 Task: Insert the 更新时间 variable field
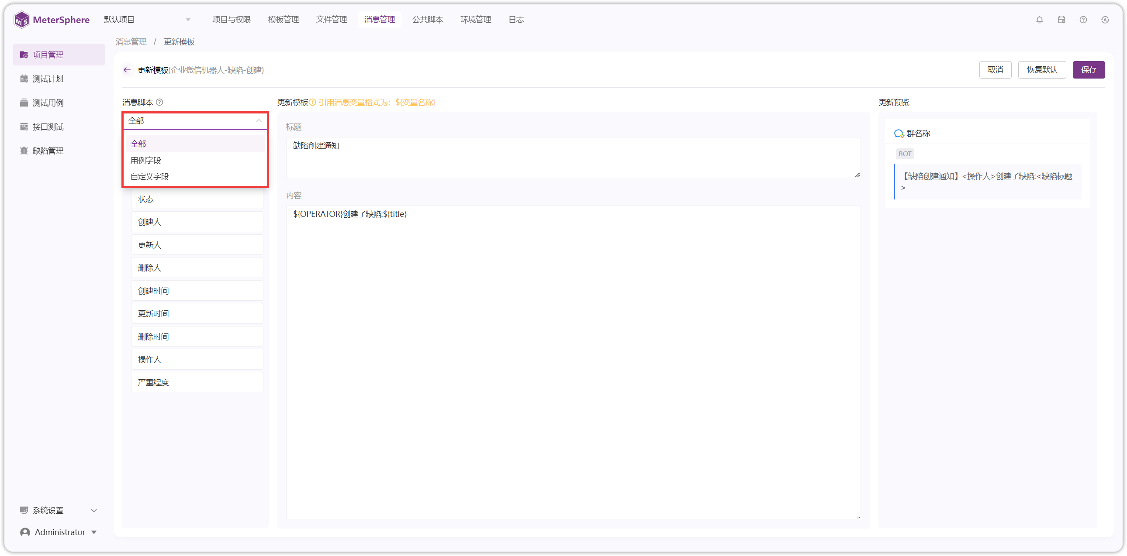197,313
